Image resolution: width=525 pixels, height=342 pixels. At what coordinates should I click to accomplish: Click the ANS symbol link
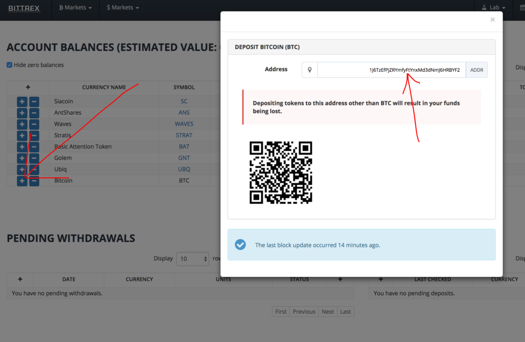(184, 113)
